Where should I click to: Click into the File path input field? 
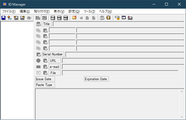pos(120,73)
